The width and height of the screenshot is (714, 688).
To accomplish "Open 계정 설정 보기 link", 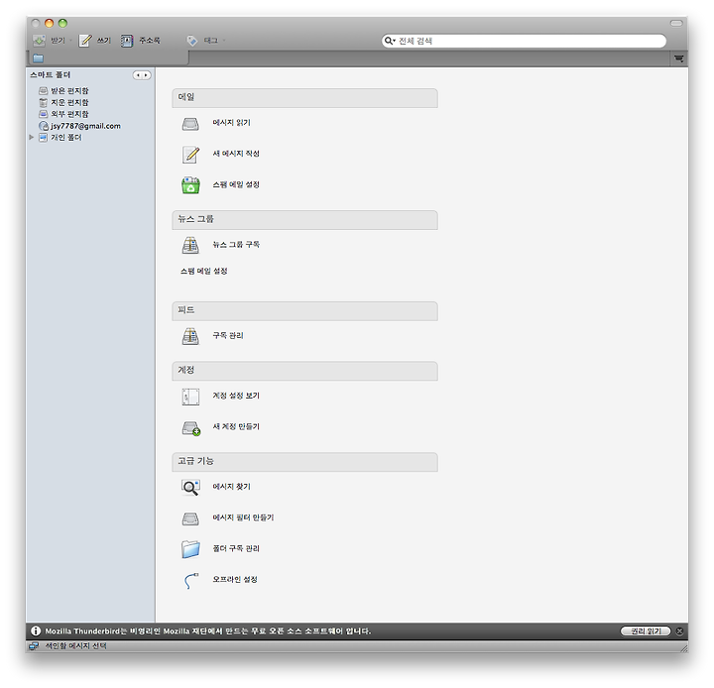I will [236, 396].
